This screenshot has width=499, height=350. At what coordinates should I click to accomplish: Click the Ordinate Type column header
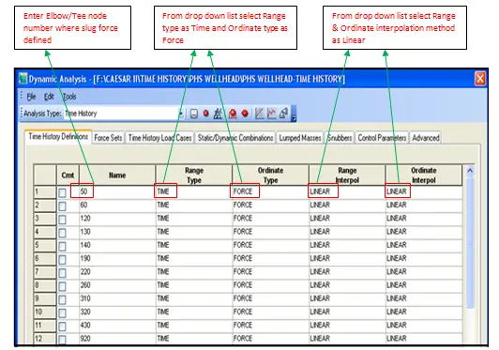pyautogui.click(x=270, y=175)
